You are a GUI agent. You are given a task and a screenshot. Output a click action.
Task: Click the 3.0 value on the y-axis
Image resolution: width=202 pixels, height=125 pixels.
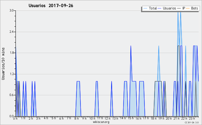(11, 10)
